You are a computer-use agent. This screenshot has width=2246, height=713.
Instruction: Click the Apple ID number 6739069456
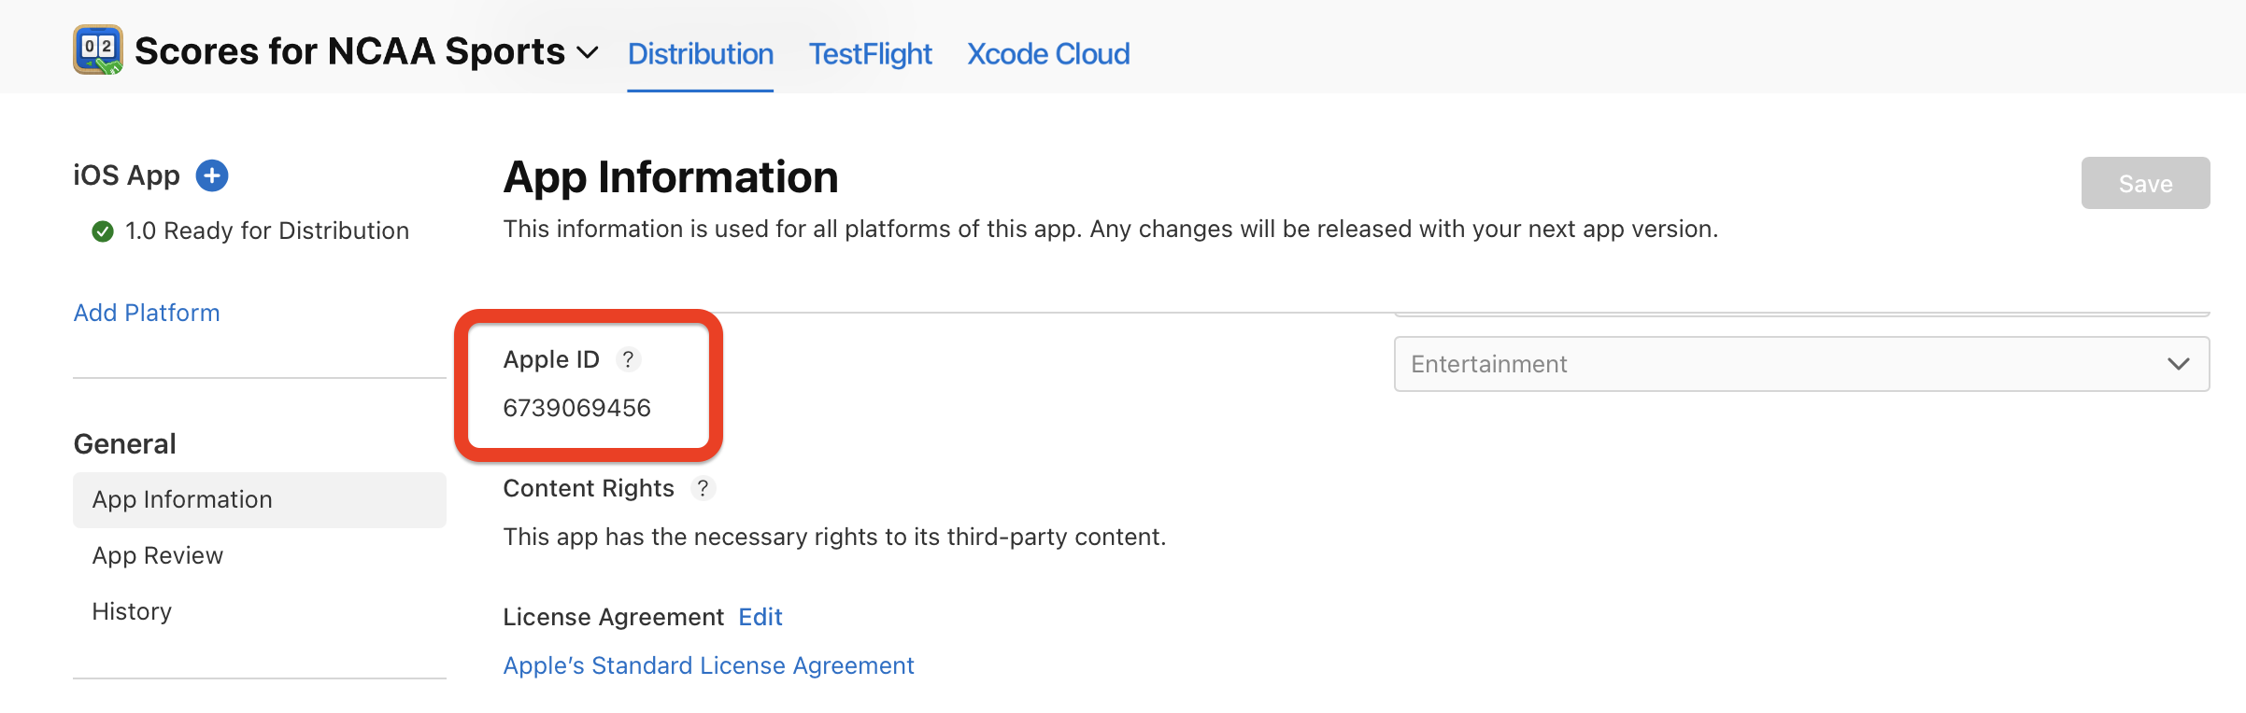(x=576, y=408)
